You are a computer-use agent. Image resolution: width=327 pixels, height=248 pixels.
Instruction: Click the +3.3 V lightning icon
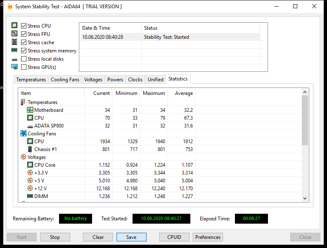(x=30, y=172)
